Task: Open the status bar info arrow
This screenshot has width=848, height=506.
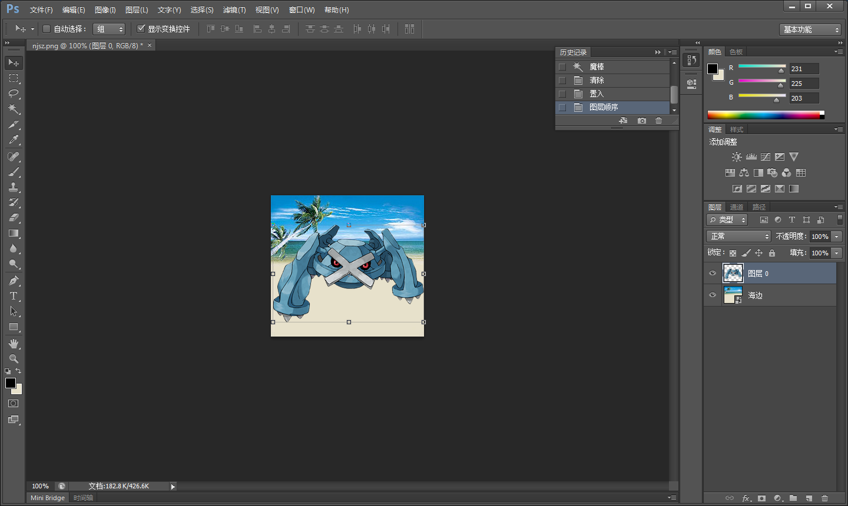Action: coord(173,487)
